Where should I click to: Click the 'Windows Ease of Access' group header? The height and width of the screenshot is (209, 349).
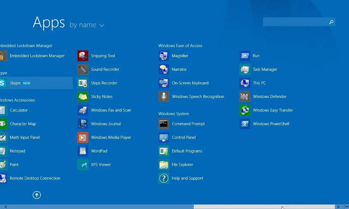coord(180,46)
